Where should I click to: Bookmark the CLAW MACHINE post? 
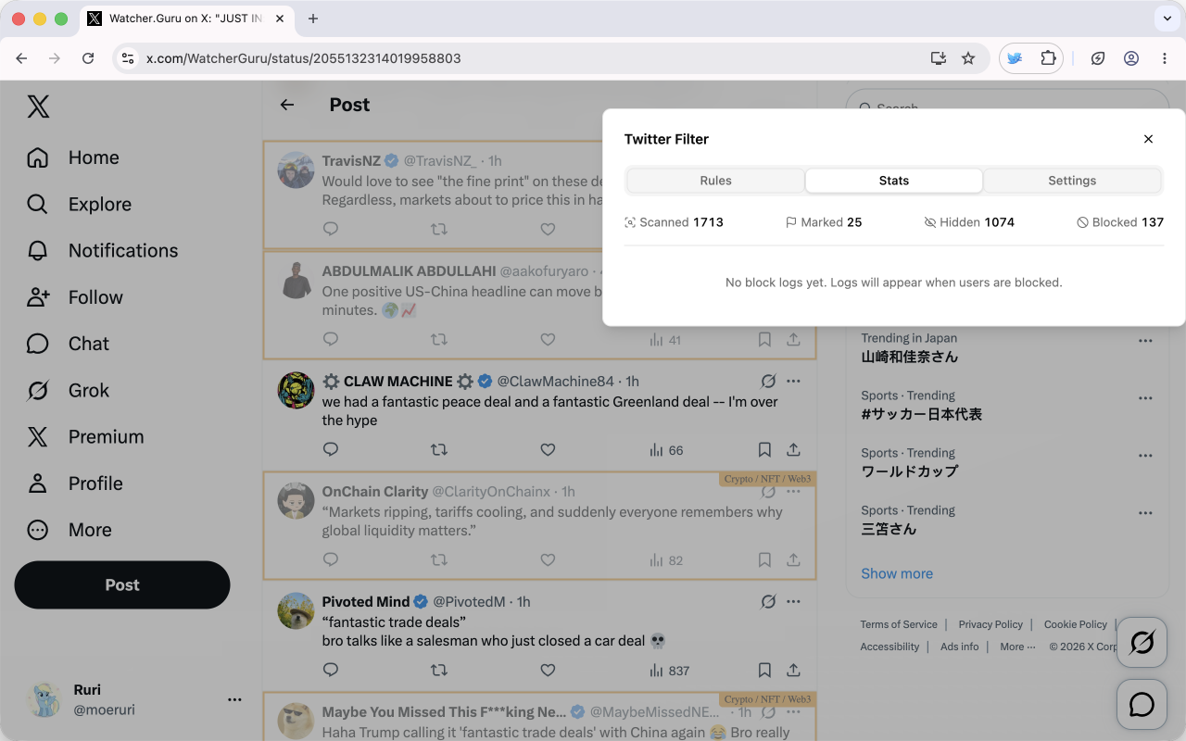click(764, 449)
